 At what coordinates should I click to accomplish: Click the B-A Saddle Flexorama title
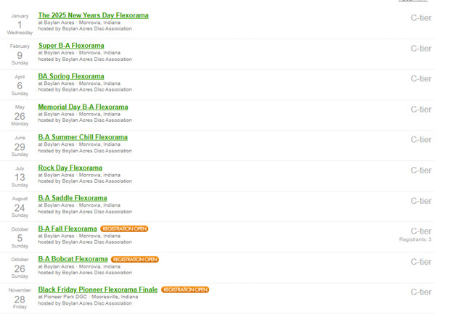73,198
